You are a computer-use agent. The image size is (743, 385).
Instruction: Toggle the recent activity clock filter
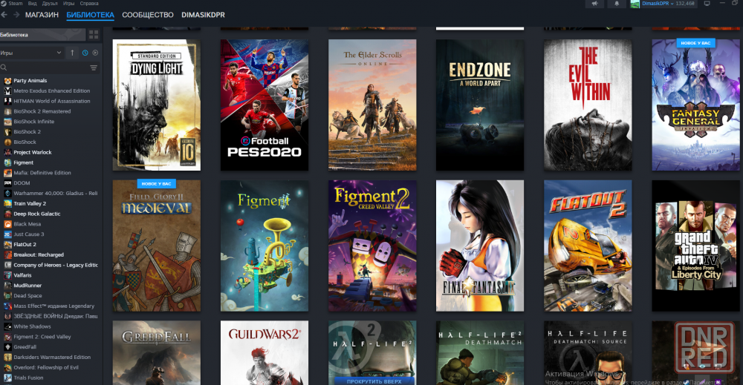85,53
